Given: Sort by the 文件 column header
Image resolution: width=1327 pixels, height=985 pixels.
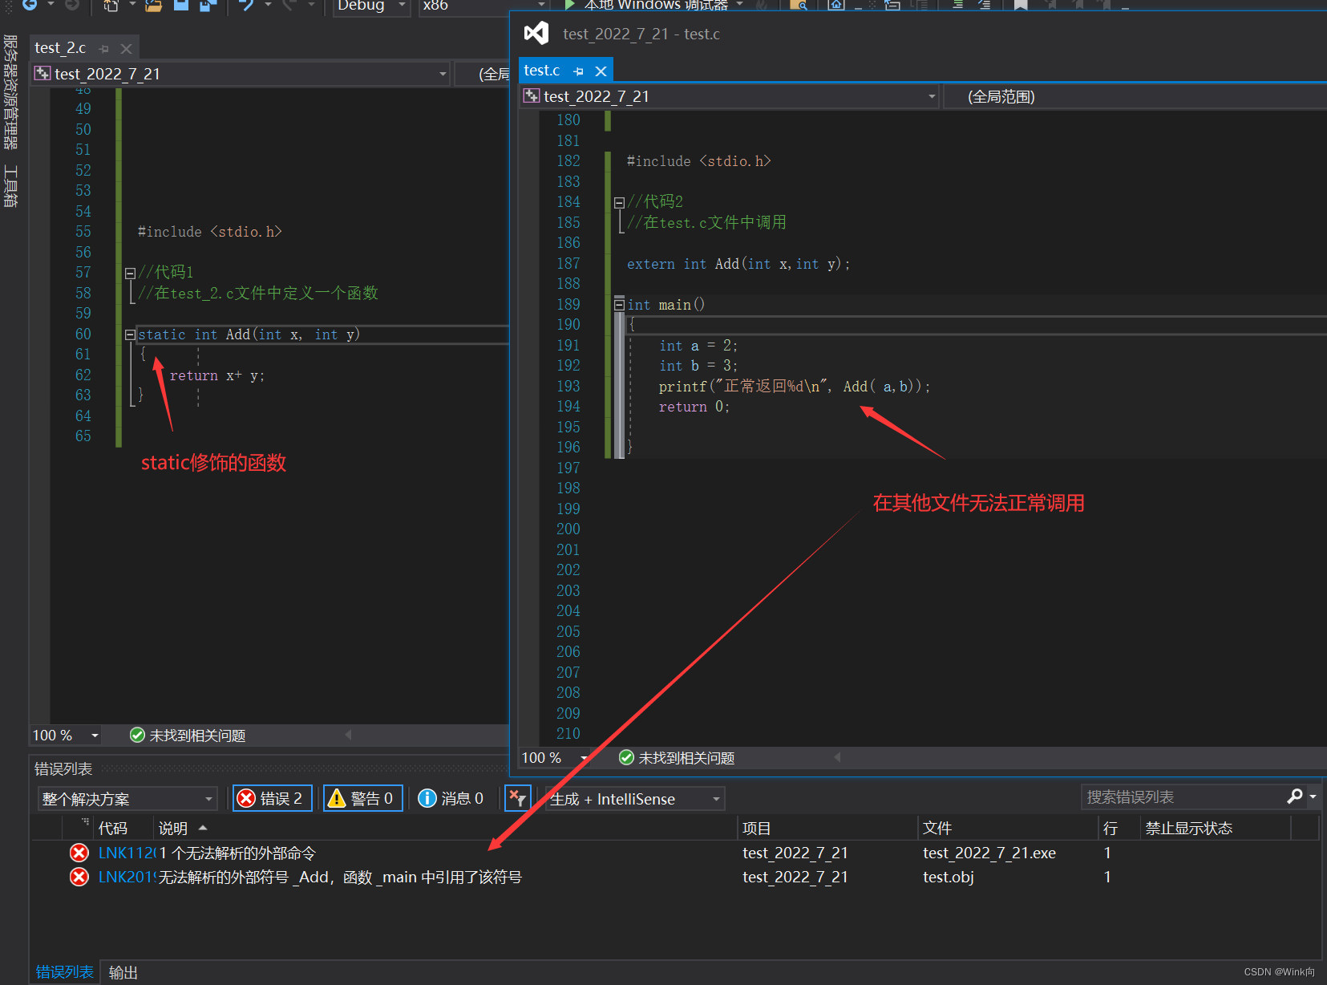Looking at the screenshot, I should (1008, 828).
